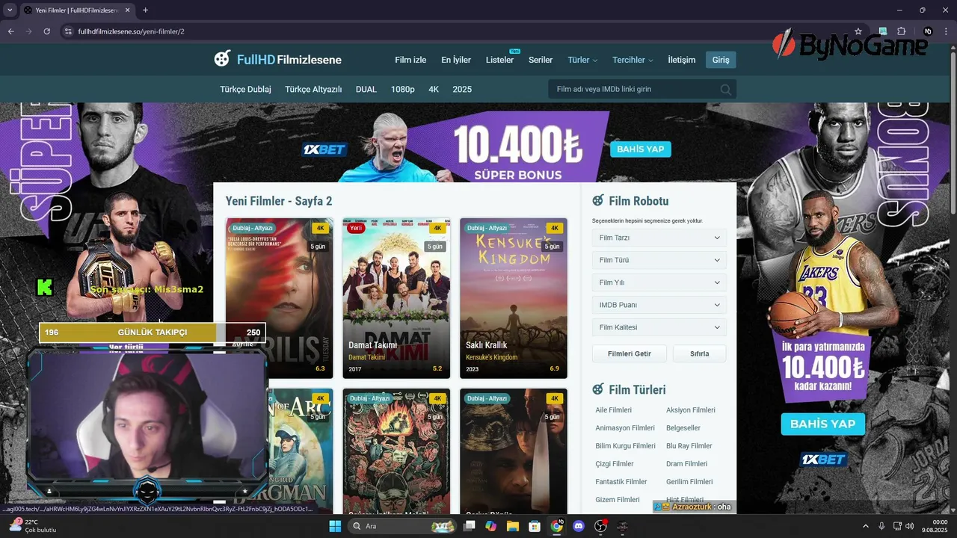Open the Aksiyon Filmleri link
Viewport: 957px width, 538px height.
pyautogui.click(x=691, y=410)
